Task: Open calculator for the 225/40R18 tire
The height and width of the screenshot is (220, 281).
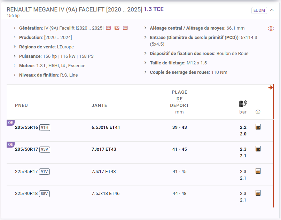Action: pyautogui.click(x=258, y=193)
